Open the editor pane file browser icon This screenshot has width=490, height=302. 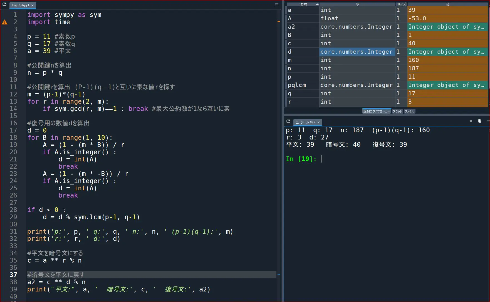click(x=4, y=4)
